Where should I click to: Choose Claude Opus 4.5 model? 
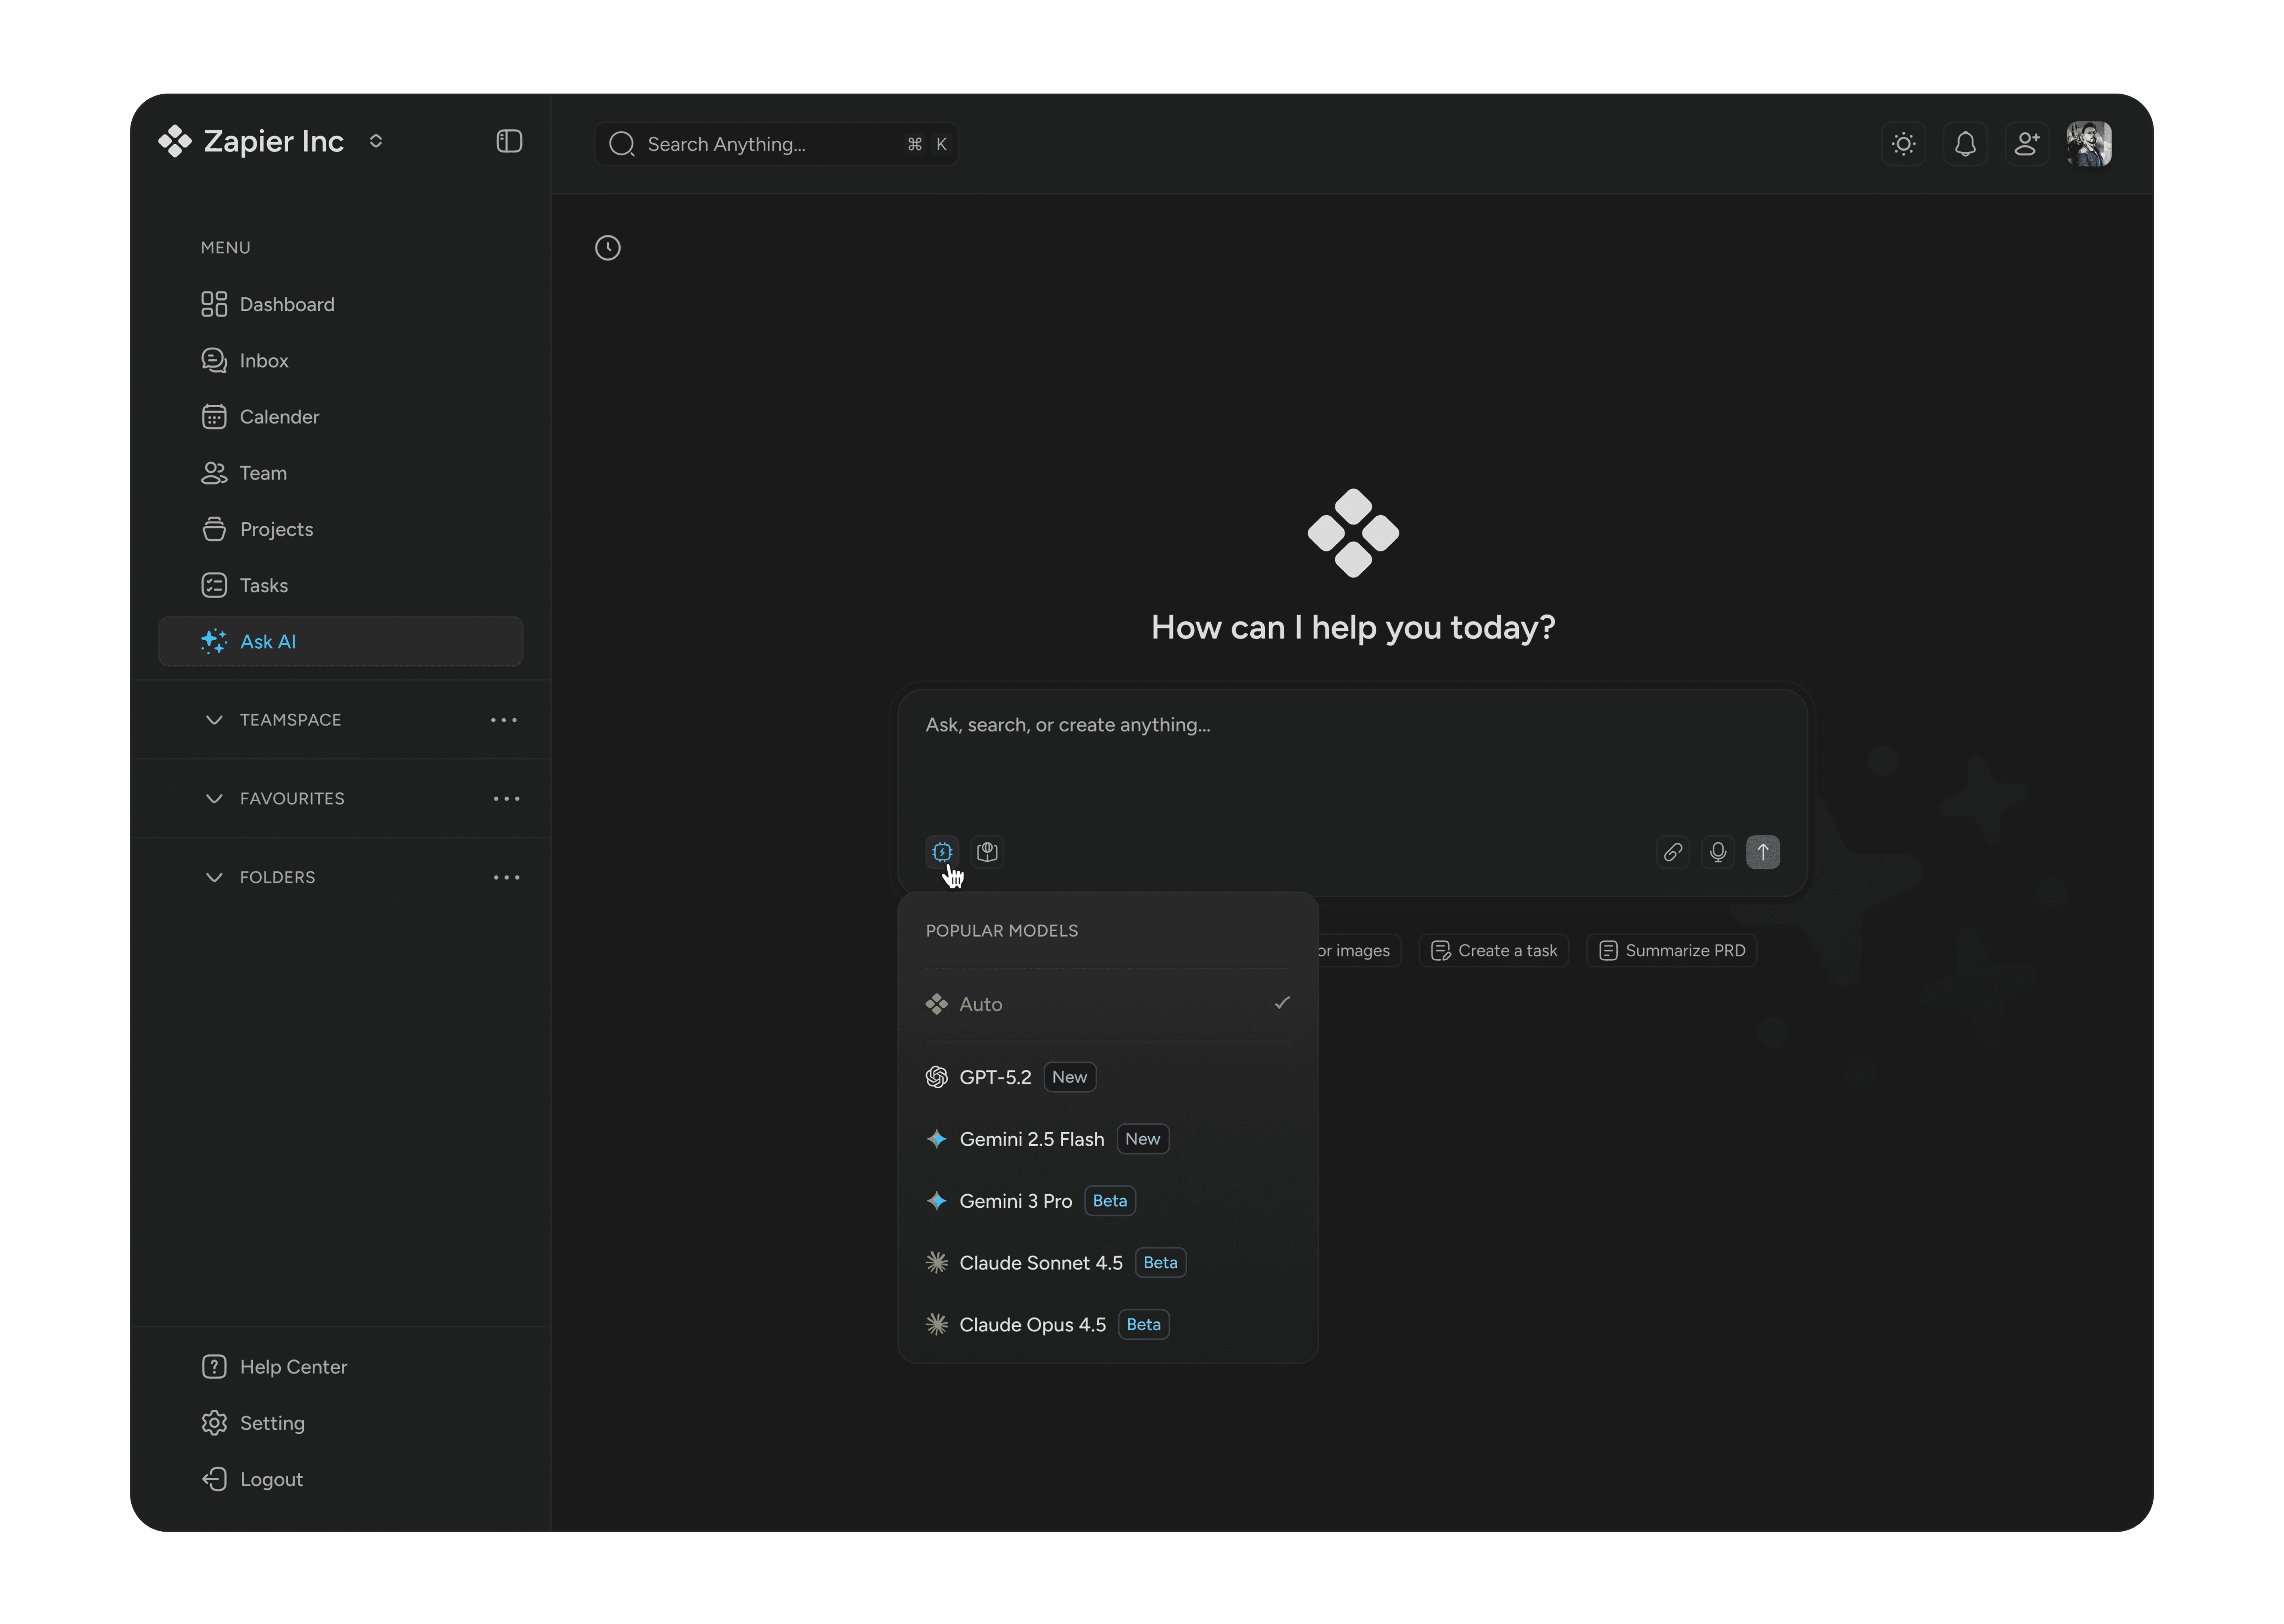(1032, 1324)
